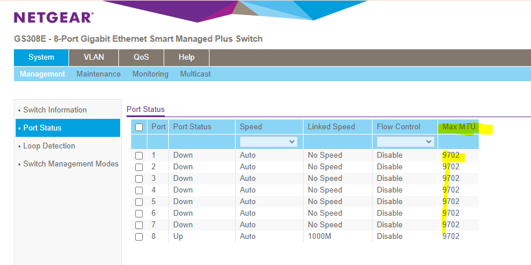Image resolution: width=531 pixels, height=265 pixels.
Task: Click the 1000M linked speed value
Action: 319,236
